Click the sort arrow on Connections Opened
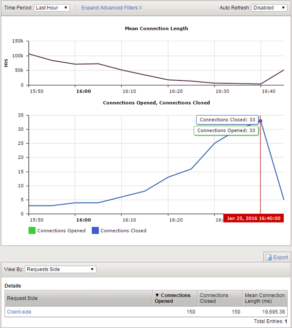The height and width of the screenshot is (328, 292). tap(157, 295)
